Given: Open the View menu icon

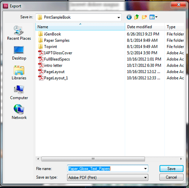Looking at the screenshot, I should 153,17.
